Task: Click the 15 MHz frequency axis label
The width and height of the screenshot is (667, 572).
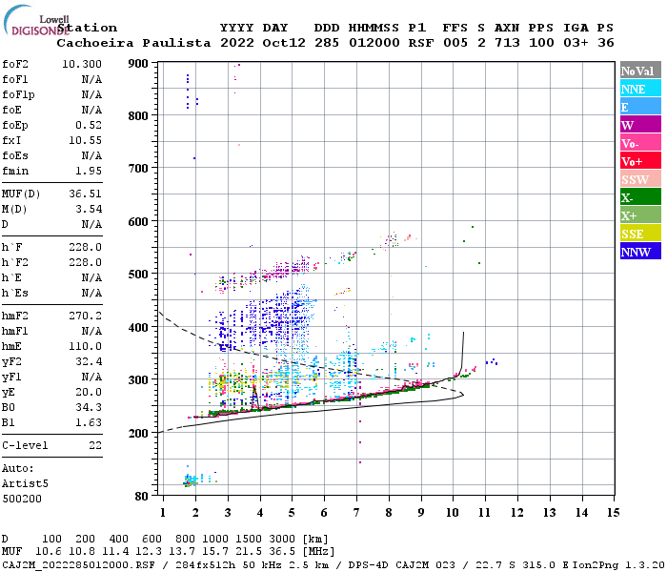Action: coord(613,513)
